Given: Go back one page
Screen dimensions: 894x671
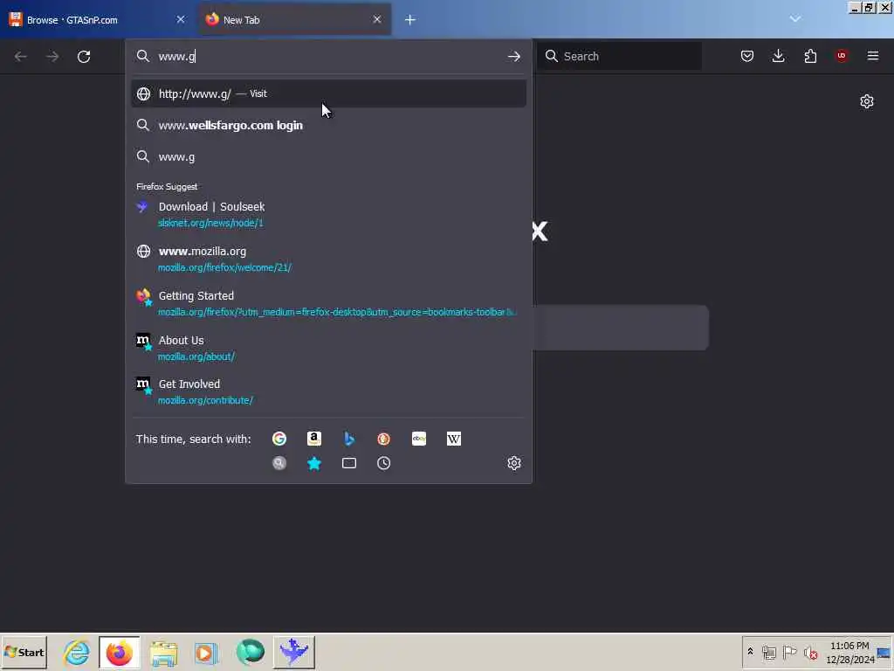Looking at the screenshot, I should tap(21, 57).
